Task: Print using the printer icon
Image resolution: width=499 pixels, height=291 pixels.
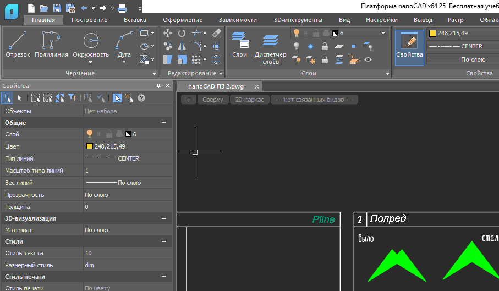Action: pyautogui.click(x=122, y=8)
